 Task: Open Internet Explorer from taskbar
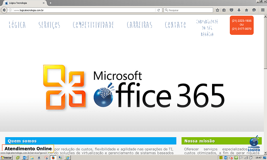pyautogui.click(x=68, y=158)
